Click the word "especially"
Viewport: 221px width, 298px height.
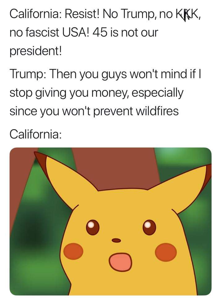(x=157, y=93)
